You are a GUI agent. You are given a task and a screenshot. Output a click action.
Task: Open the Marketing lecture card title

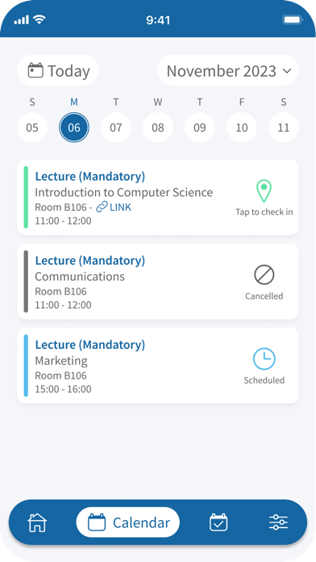61,361
